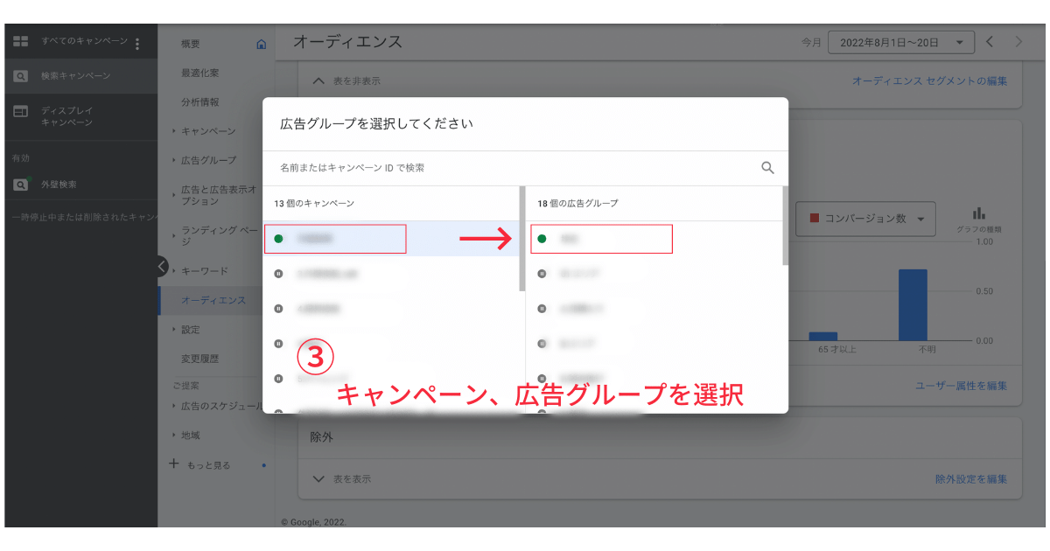Image resolution: width=1050 pixels, height=551 pixels.
Task: Click the ディスプレイ キャンペーン display icon
Action: point(20,111)
